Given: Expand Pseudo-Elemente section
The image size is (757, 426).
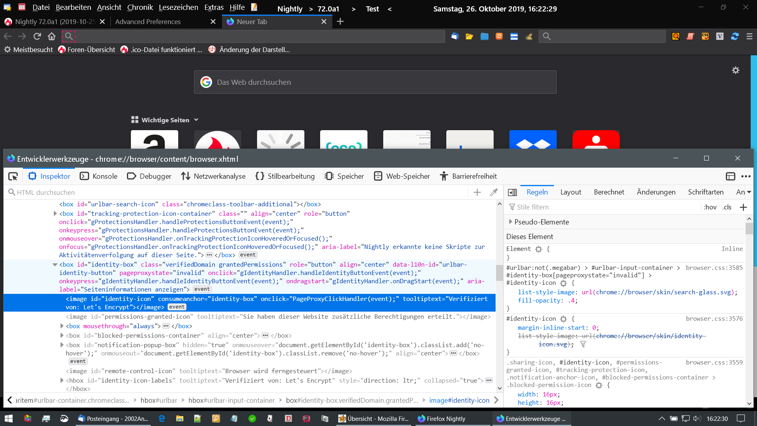Looking at the screenshot, I should pos(511,222).
